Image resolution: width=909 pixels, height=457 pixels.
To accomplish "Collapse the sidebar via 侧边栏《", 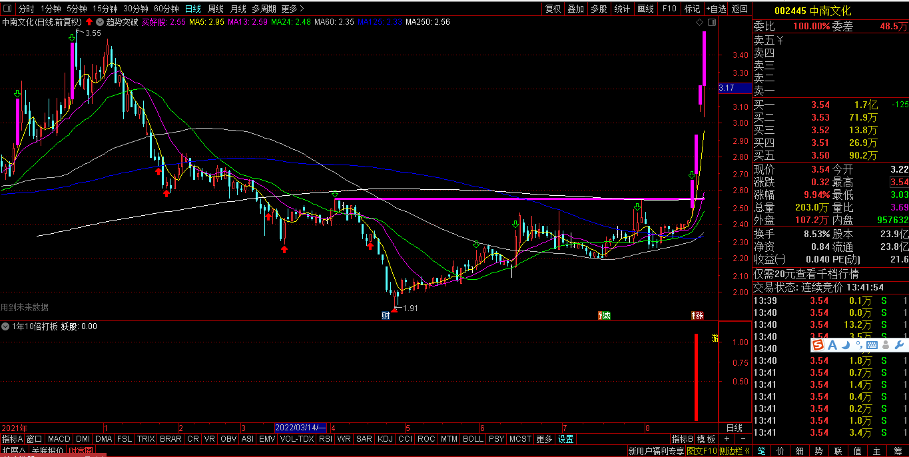I will (735, 451).
